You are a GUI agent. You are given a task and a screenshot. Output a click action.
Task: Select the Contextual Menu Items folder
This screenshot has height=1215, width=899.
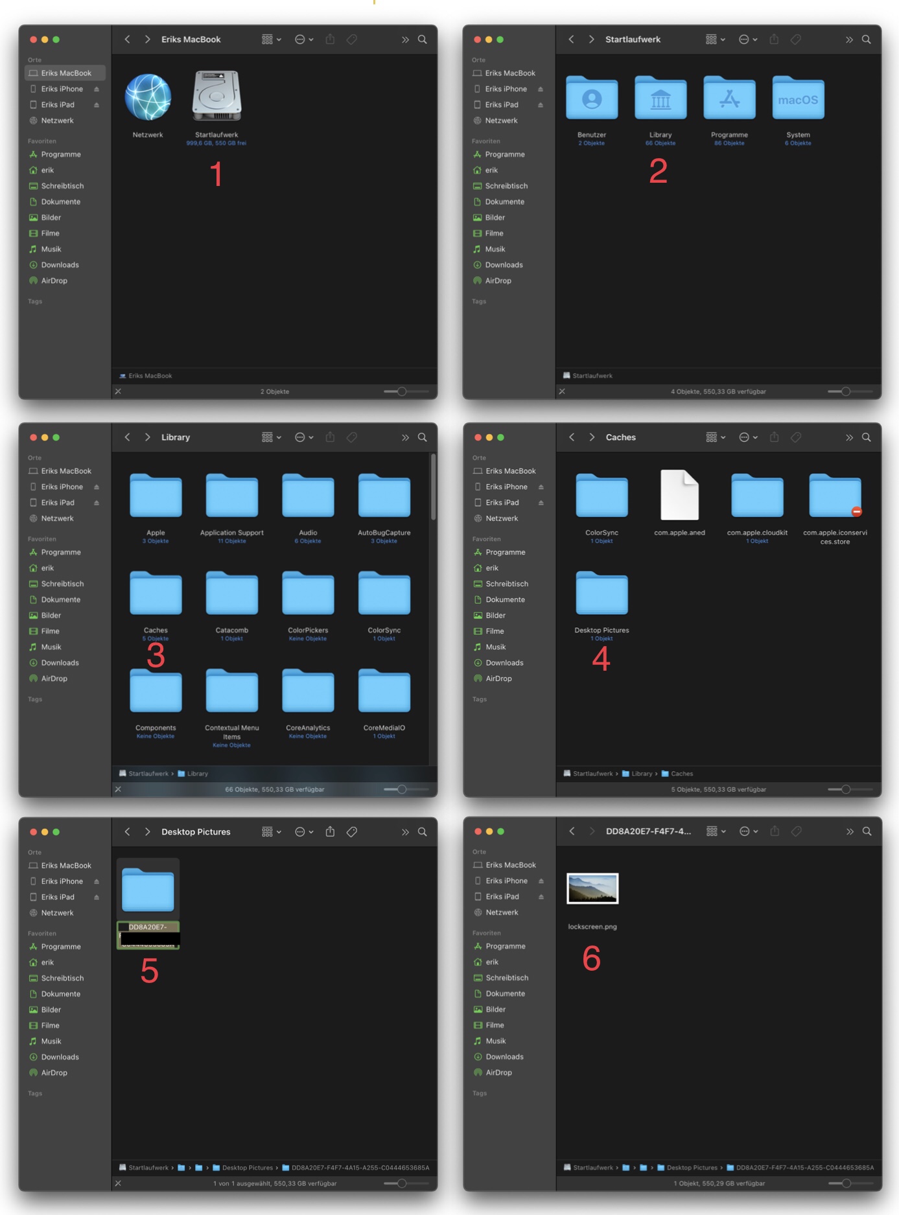(x=232, y=691)
